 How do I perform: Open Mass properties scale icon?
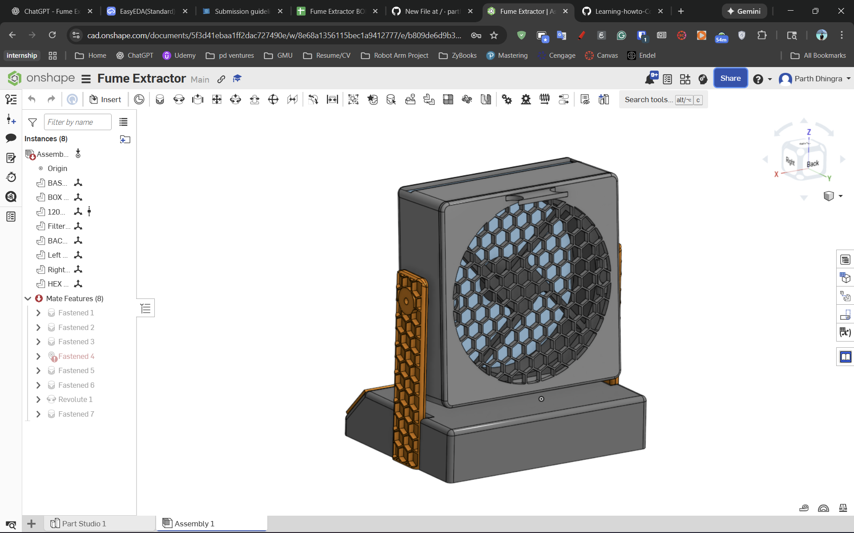click(x=843, y=508)
